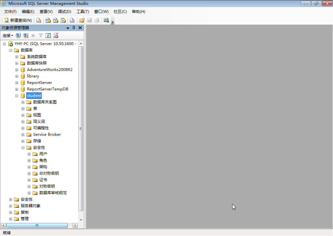This screenshot has width=333, height=236.
Task: Expand the 数据库快照 folder
Action: point(17,63)
